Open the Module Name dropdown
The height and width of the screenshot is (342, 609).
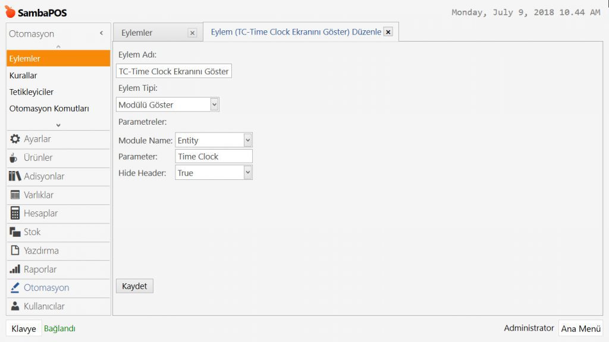pyautogui.click(x=247, y=141)
